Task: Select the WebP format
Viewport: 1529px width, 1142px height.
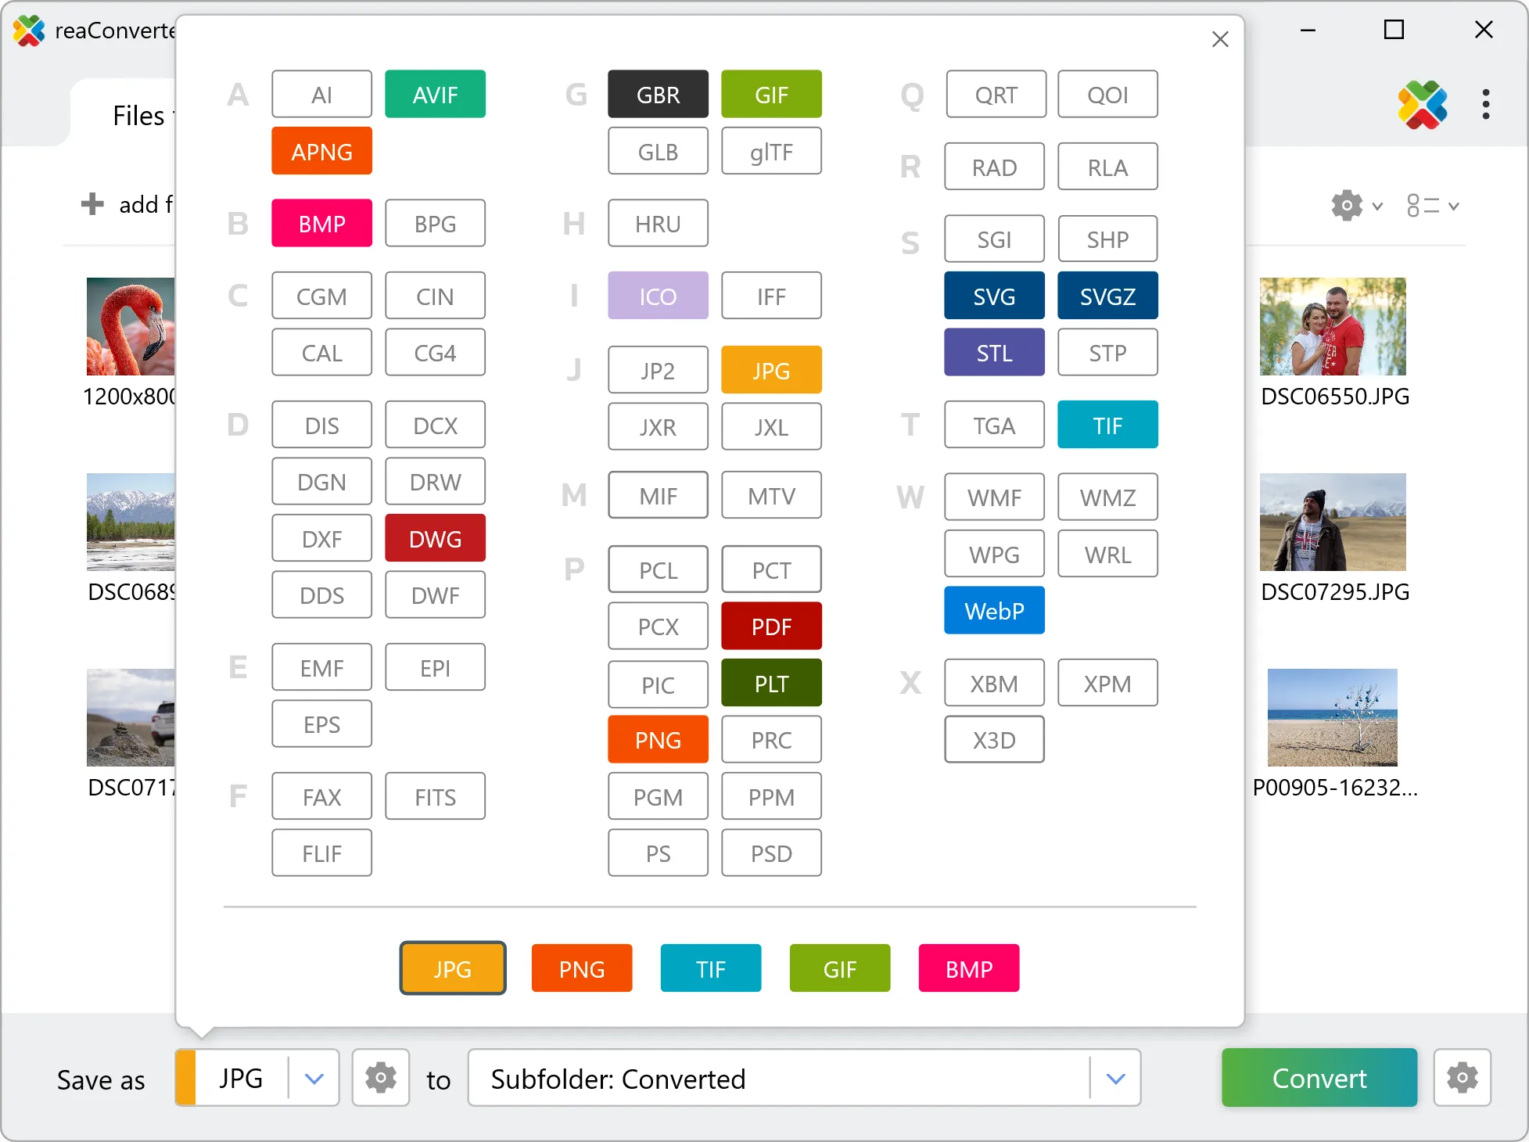Action: (x=994, y=610)
